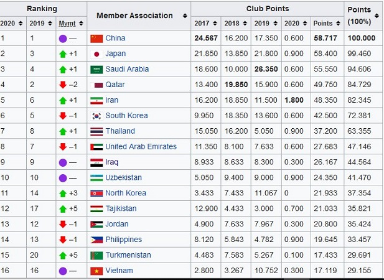
Task: Click the Vietnam flag icon
Action: tap(96, 271)
